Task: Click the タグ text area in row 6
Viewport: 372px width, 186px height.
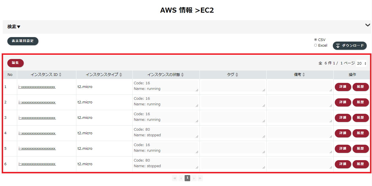Action: (x=233, y=163)
